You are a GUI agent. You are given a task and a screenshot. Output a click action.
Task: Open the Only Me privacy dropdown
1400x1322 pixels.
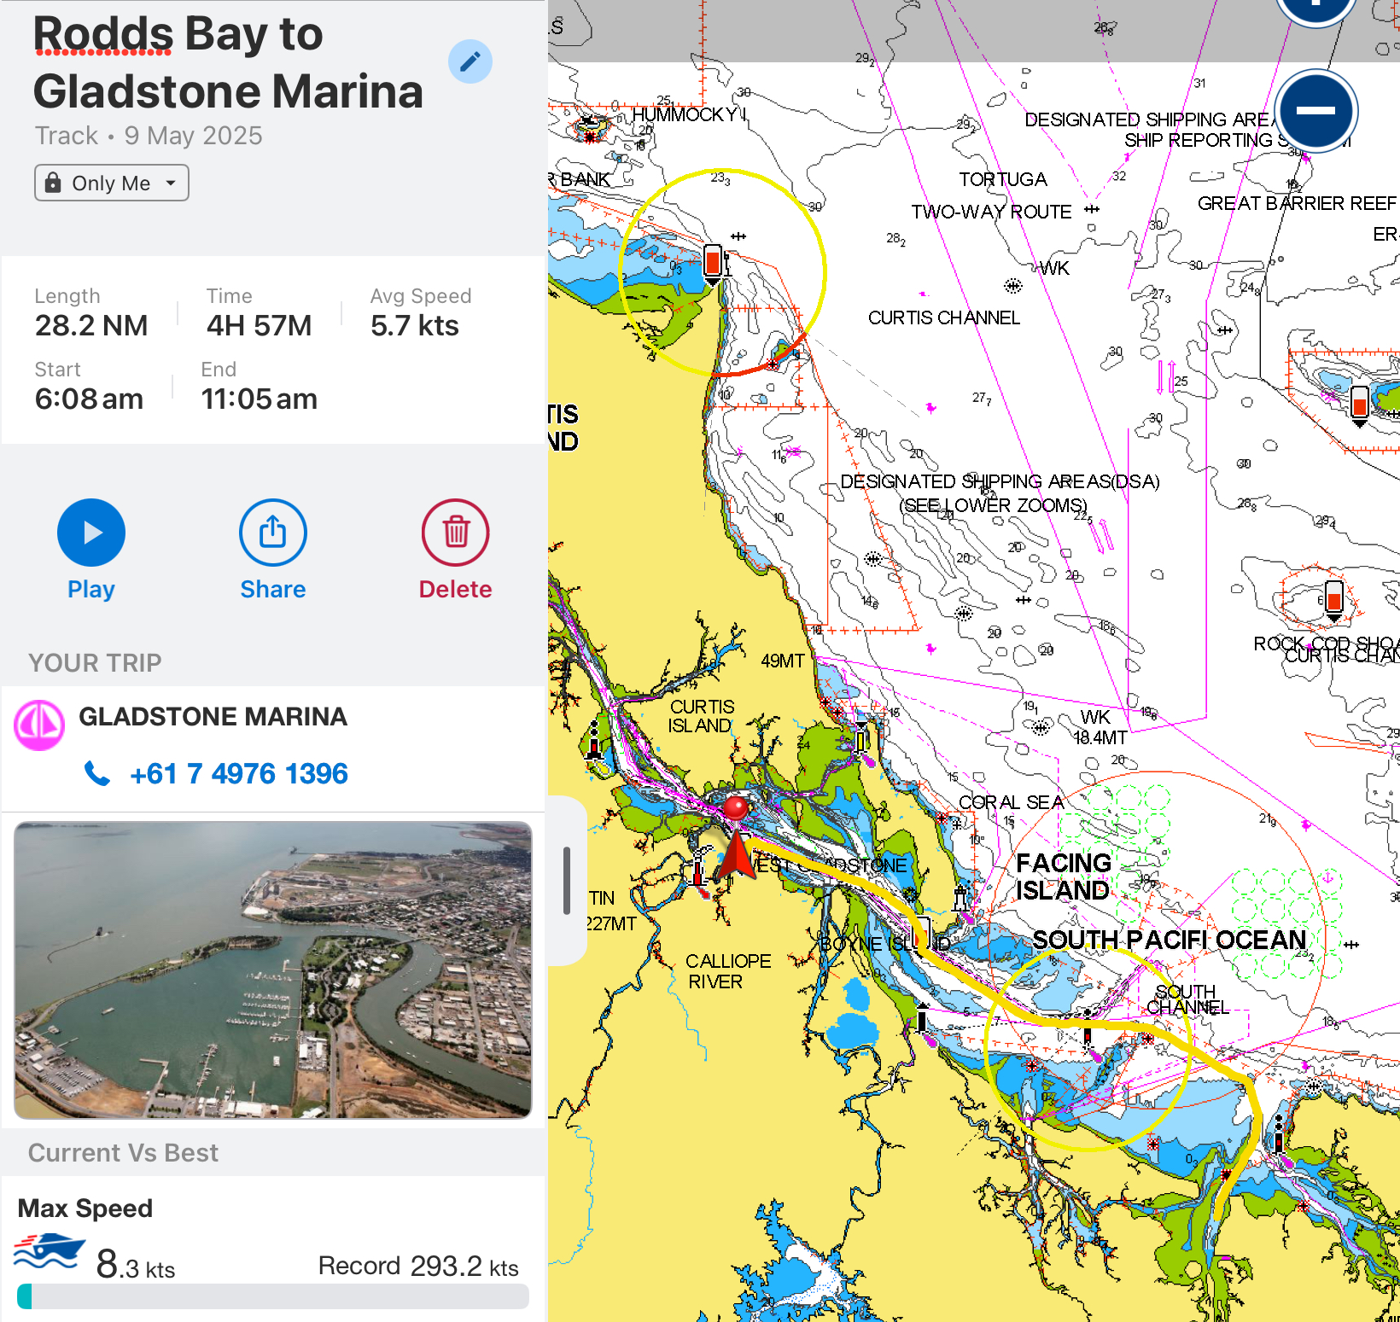tap(112, 183)
